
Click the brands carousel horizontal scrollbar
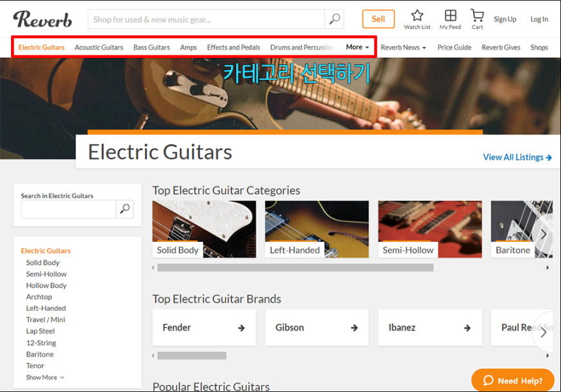(x=192, y=355)
